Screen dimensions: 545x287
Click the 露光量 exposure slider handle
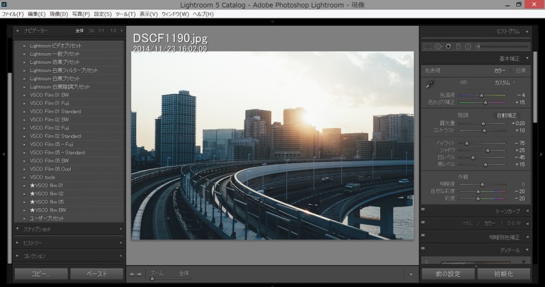pyautogui.click(x=483, y=123)
